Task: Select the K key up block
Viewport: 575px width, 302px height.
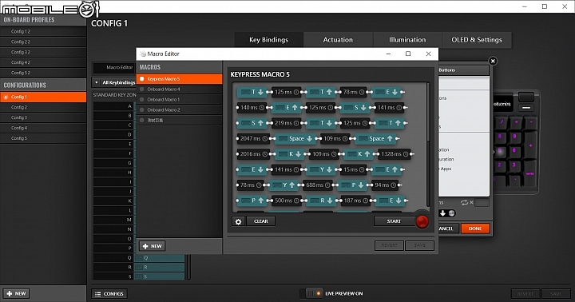Action: point(359,153)
